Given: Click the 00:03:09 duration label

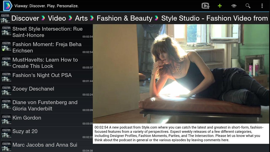Looking at the screenshot, I should click(x=88, y=110).
